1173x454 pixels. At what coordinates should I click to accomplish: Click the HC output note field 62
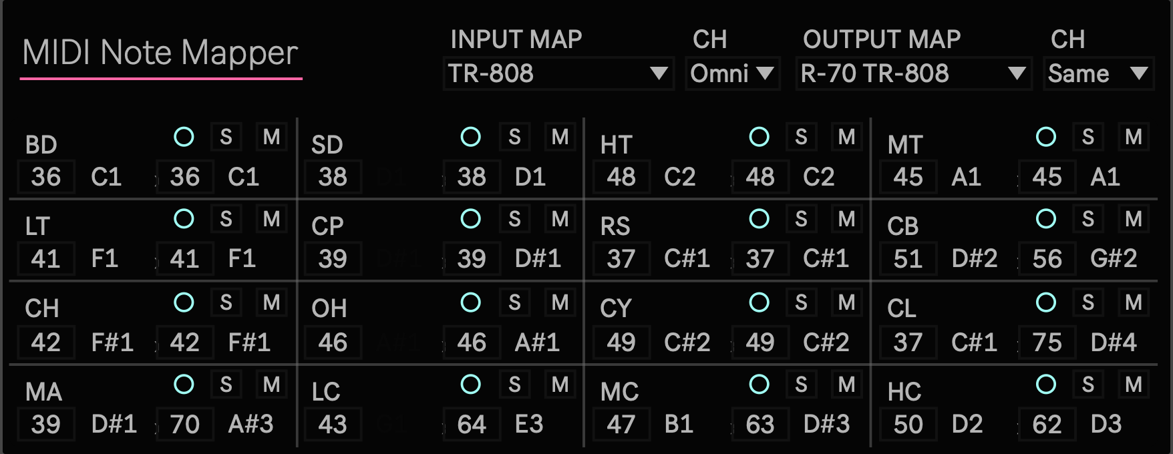[1047, 424]
